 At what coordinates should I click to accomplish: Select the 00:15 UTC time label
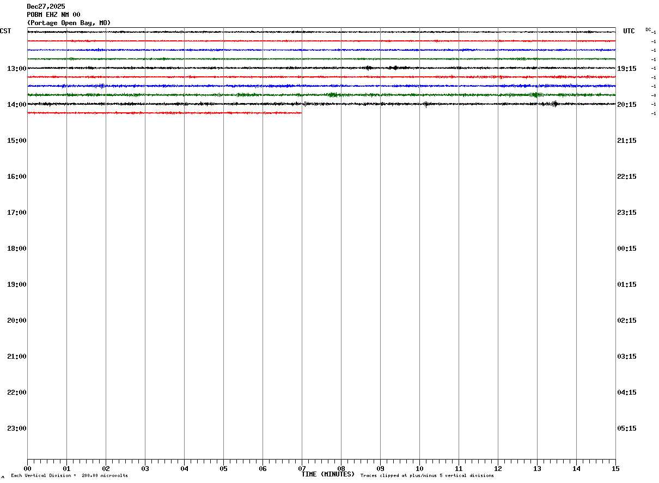(627, 248)
